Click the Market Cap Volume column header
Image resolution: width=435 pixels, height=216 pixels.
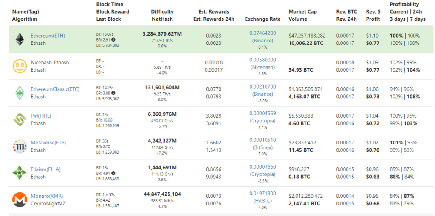click(x=302, y=16)
